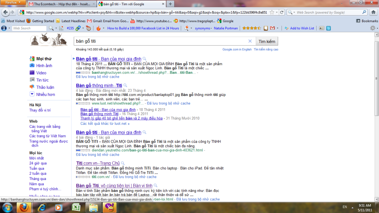Open the Getting Started bookmark

pos(40,21)
